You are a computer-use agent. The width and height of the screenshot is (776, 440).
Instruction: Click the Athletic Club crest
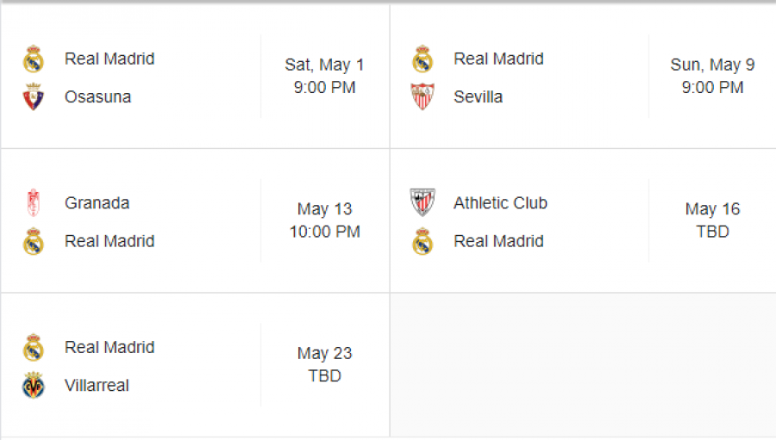(422, 202)
